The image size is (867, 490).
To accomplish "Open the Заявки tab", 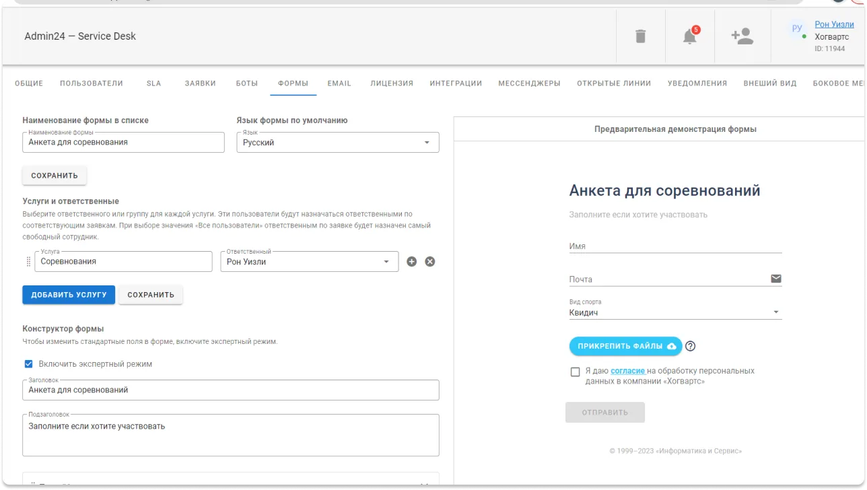I will (x=201, y=83).
